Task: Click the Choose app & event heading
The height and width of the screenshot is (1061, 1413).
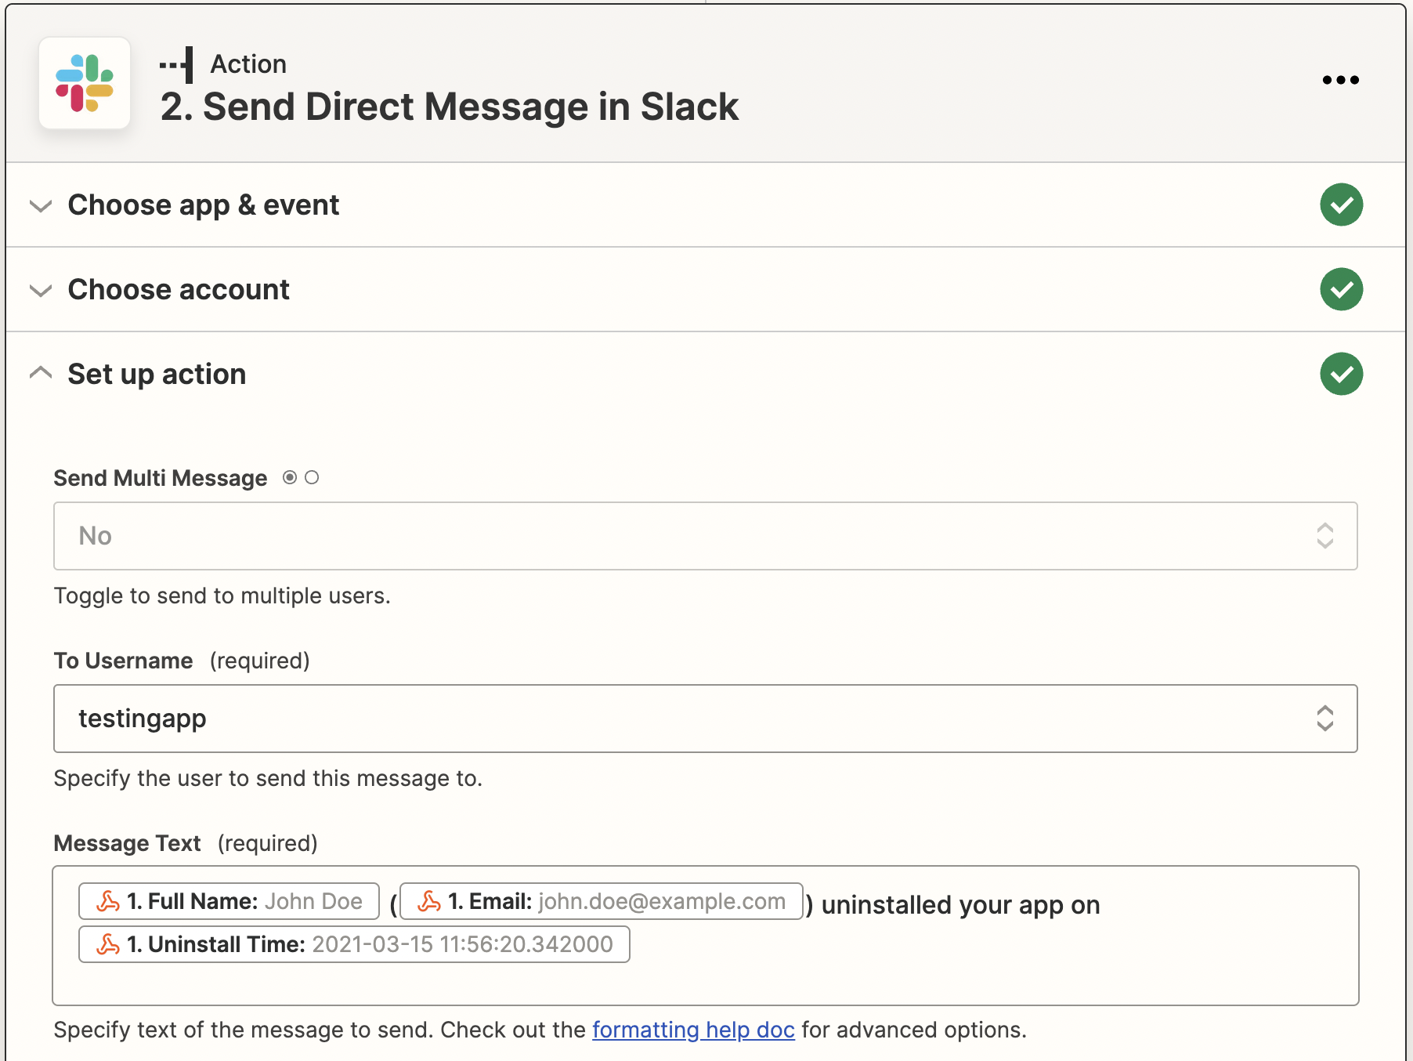Action: [204, 205]
